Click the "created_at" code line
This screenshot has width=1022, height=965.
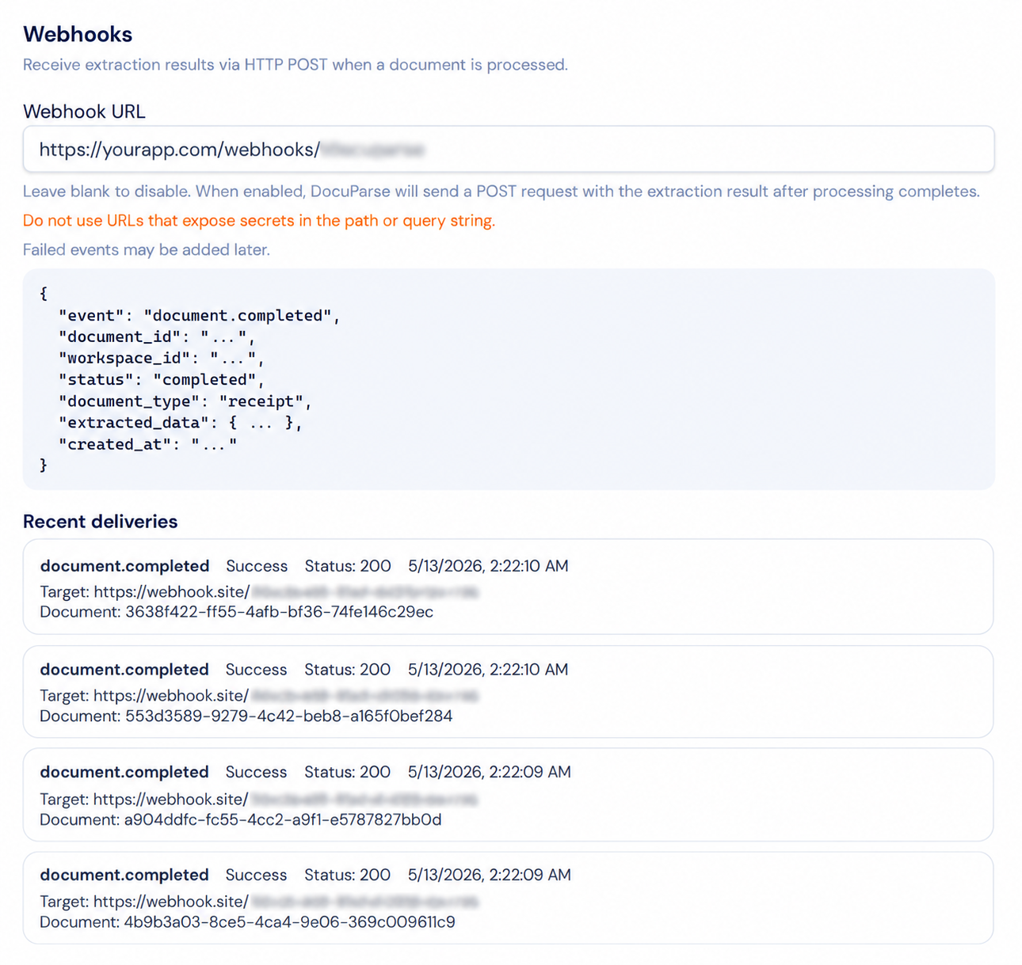click(147, 444)
